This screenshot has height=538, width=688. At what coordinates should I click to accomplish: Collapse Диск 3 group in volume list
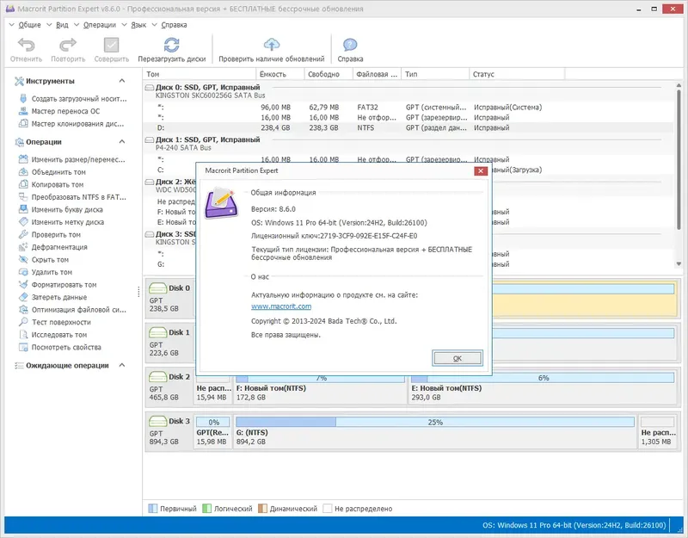coord(150,234)
